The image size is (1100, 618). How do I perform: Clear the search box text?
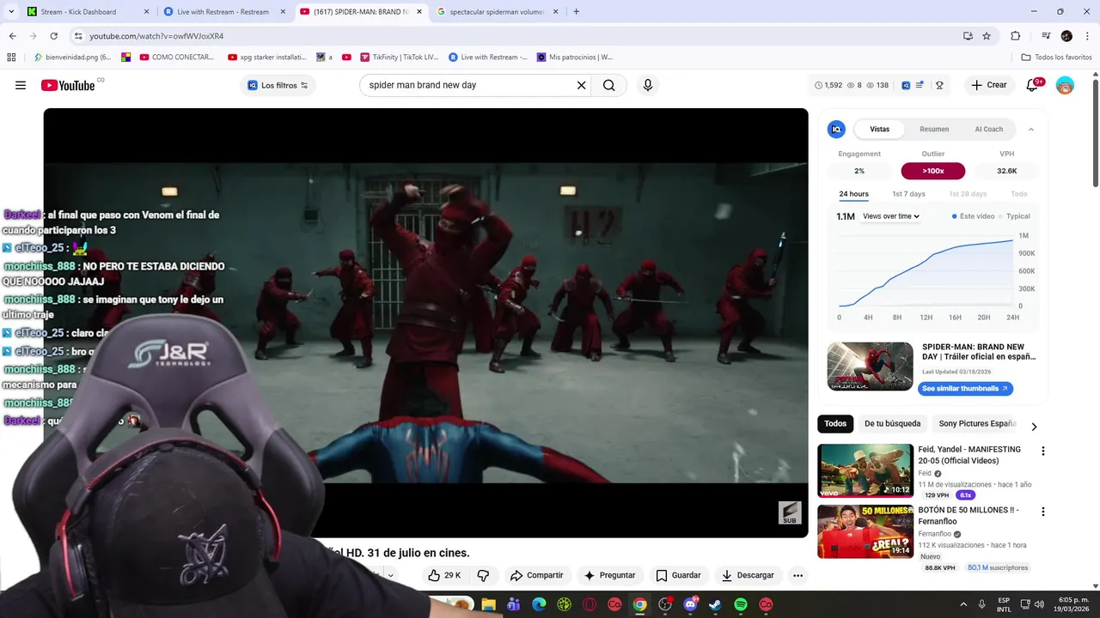(x=581, y=85)
